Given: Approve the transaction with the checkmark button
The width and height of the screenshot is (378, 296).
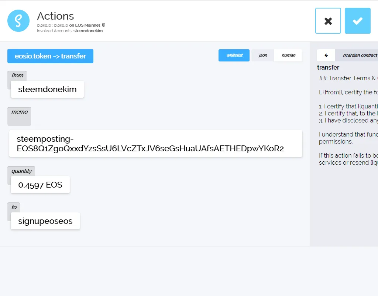Looking at the screenshot, I should tap(357, 21).
